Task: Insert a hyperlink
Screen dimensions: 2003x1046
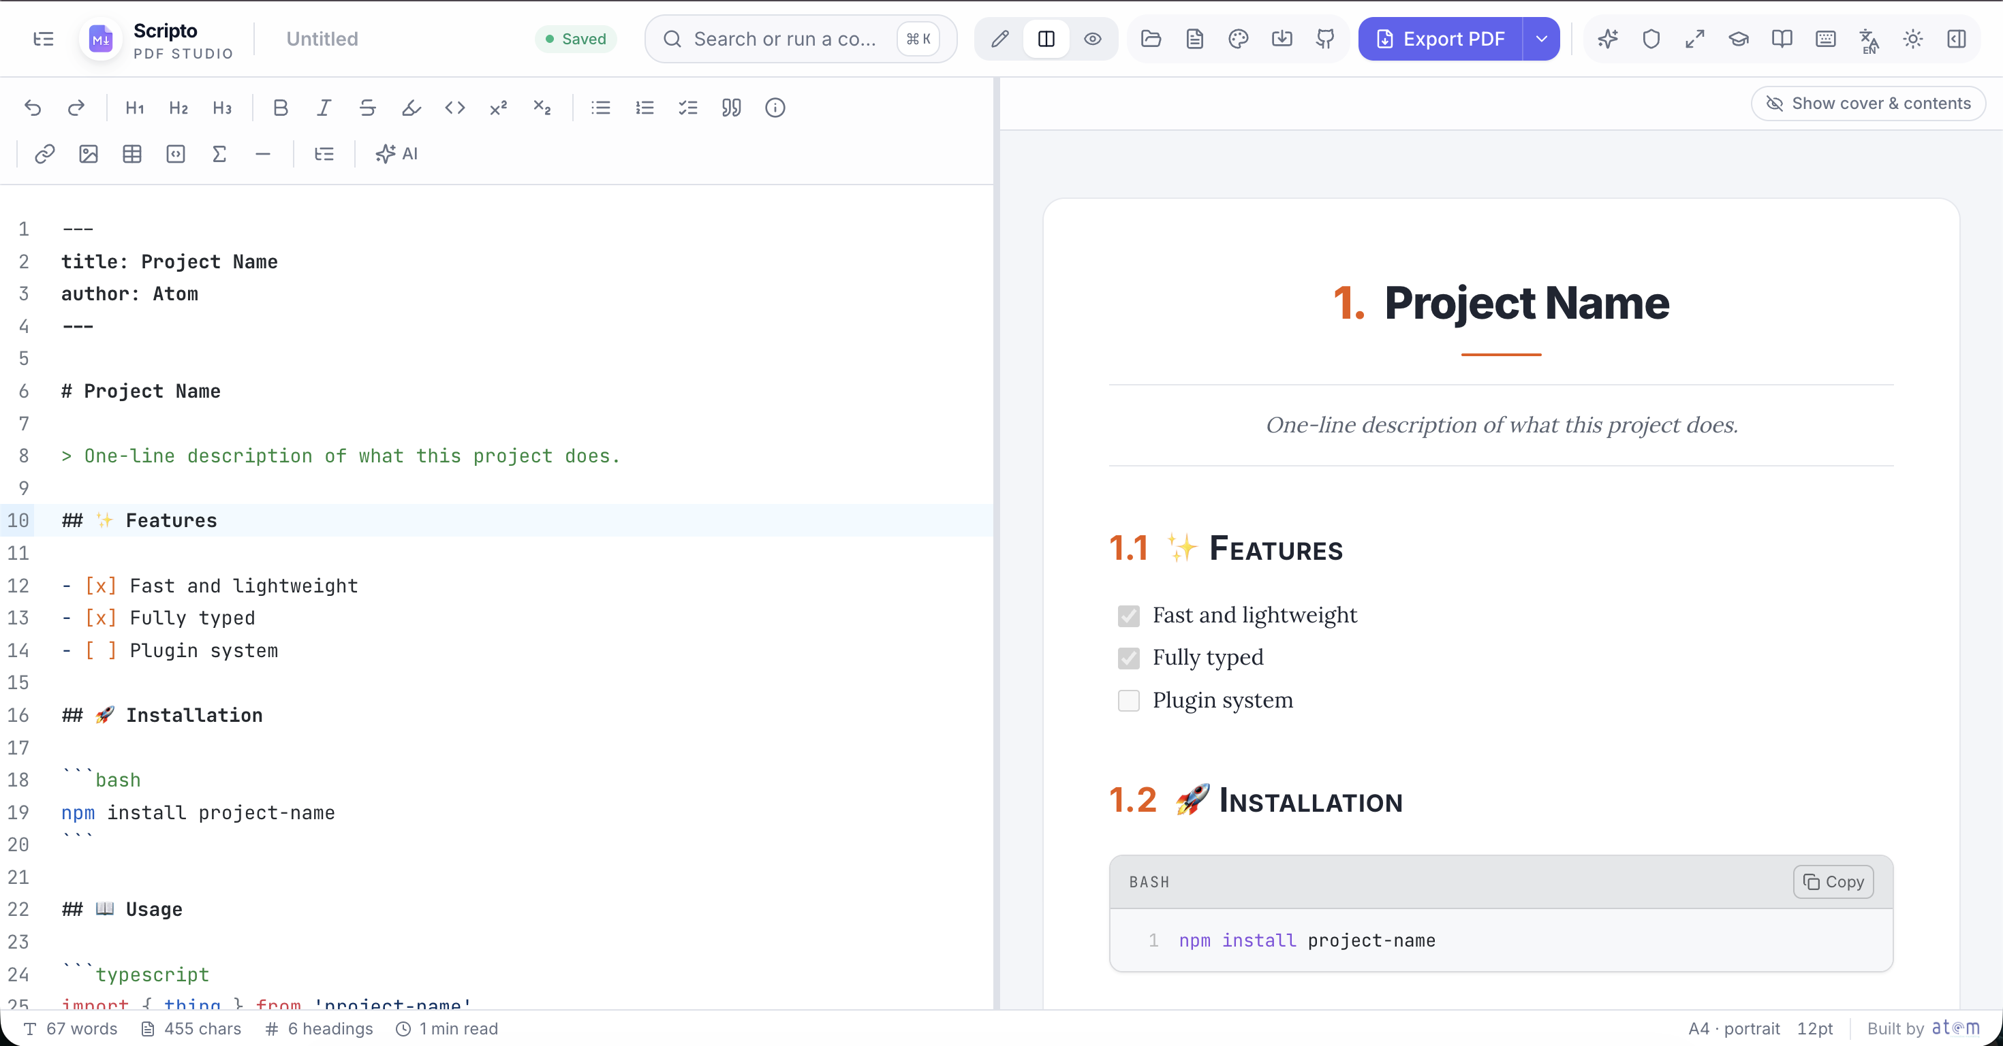Action: [44, 154]
